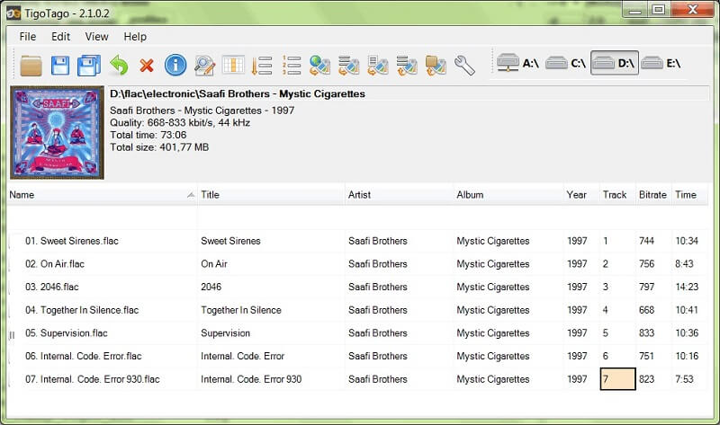Open the File menu

28,37
